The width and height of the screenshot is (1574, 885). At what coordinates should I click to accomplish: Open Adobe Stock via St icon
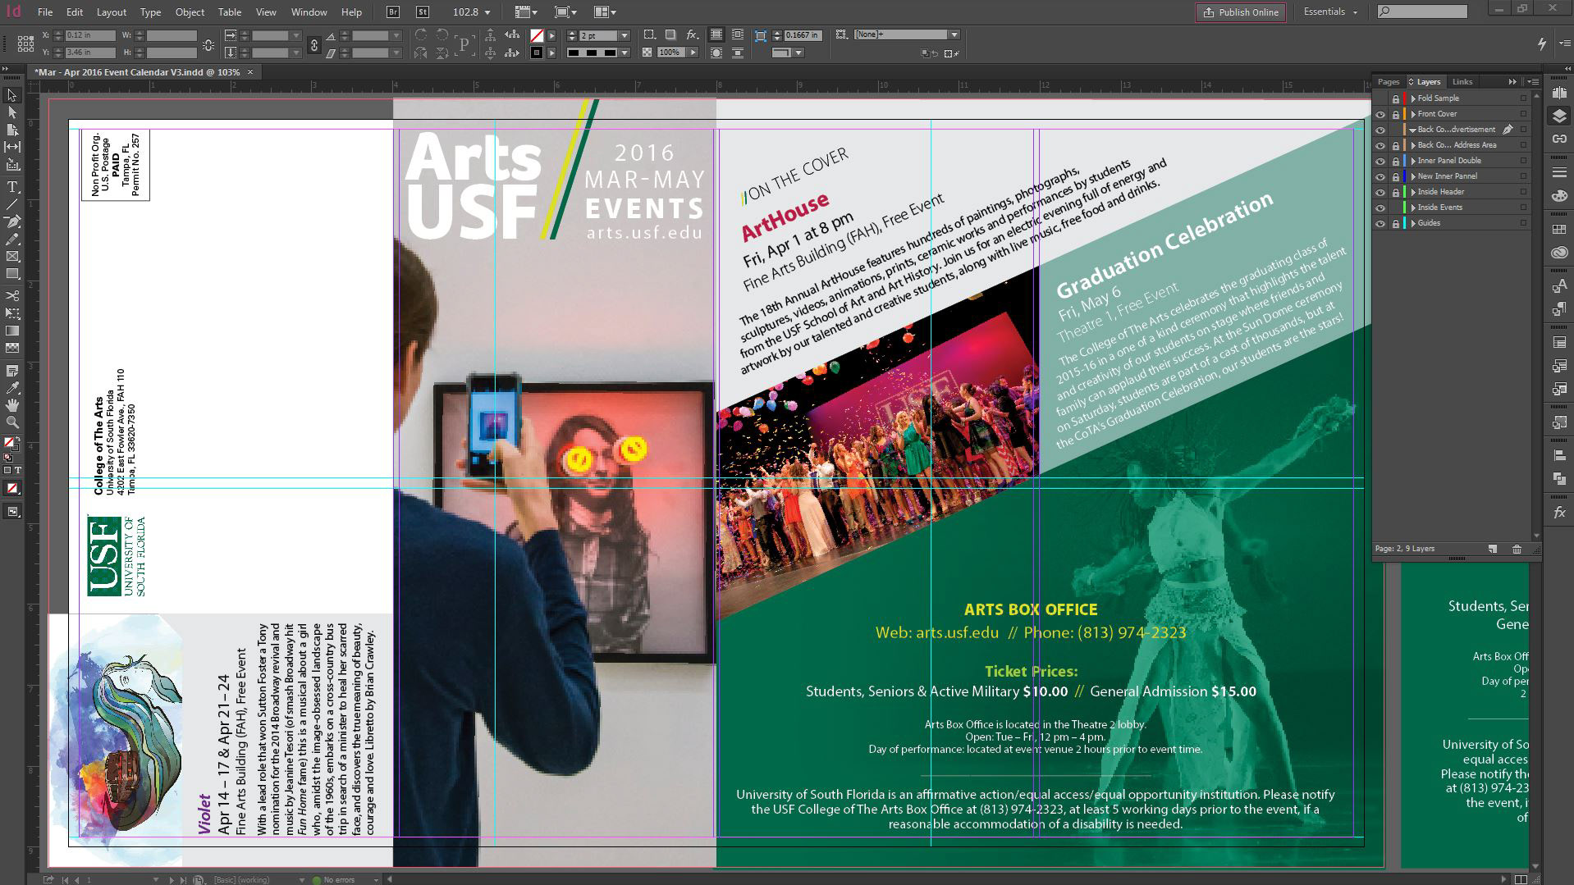click(x=422, y=12)
